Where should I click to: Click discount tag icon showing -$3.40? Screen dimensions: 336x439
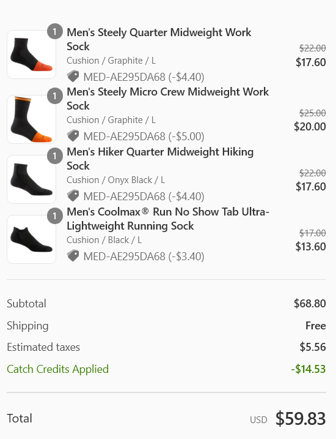73,256
